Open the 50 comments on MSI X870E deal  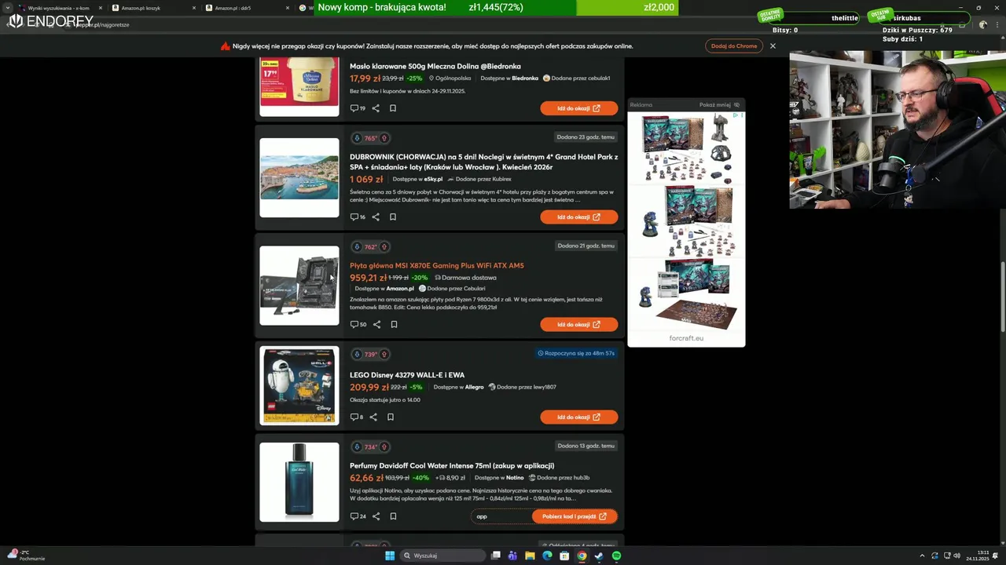[x=358, y=324]
